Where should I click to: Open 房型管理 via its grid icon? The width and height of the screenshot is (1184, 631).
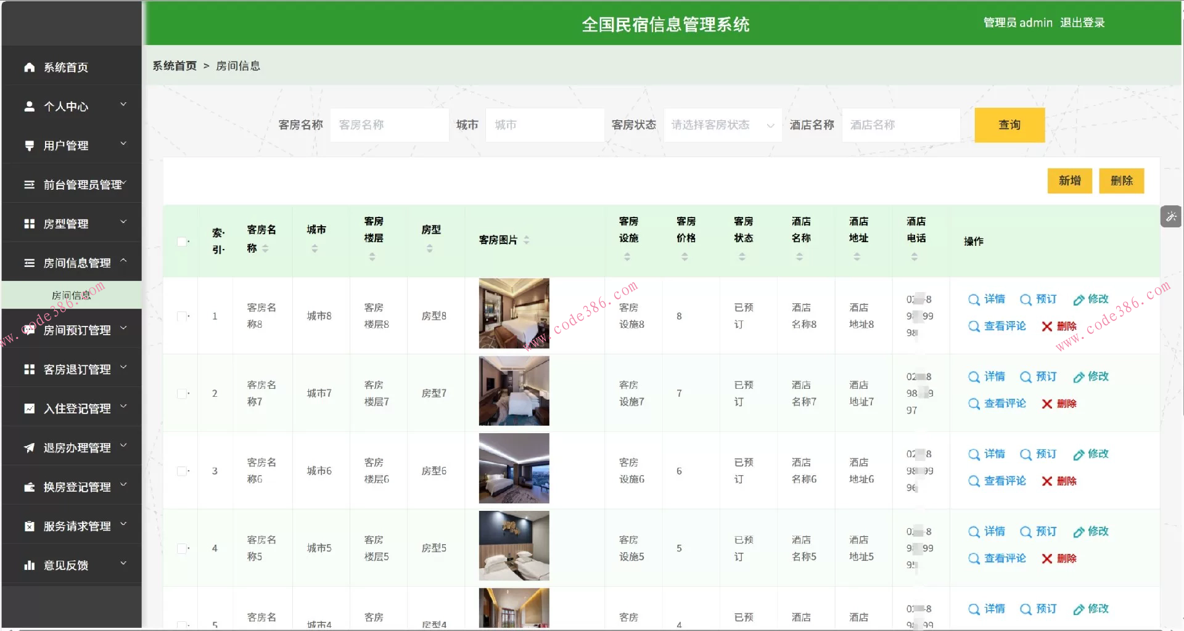coord(28,223)
